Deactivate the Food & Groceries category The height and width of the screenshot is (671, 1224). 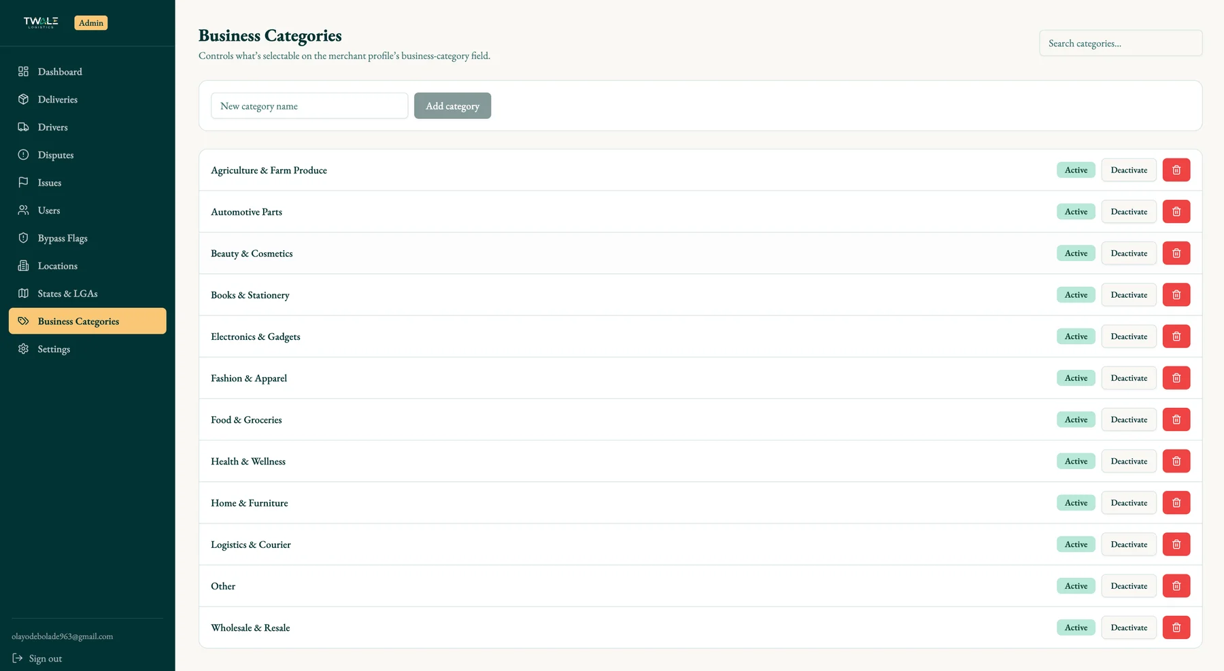coord(1129,419)
